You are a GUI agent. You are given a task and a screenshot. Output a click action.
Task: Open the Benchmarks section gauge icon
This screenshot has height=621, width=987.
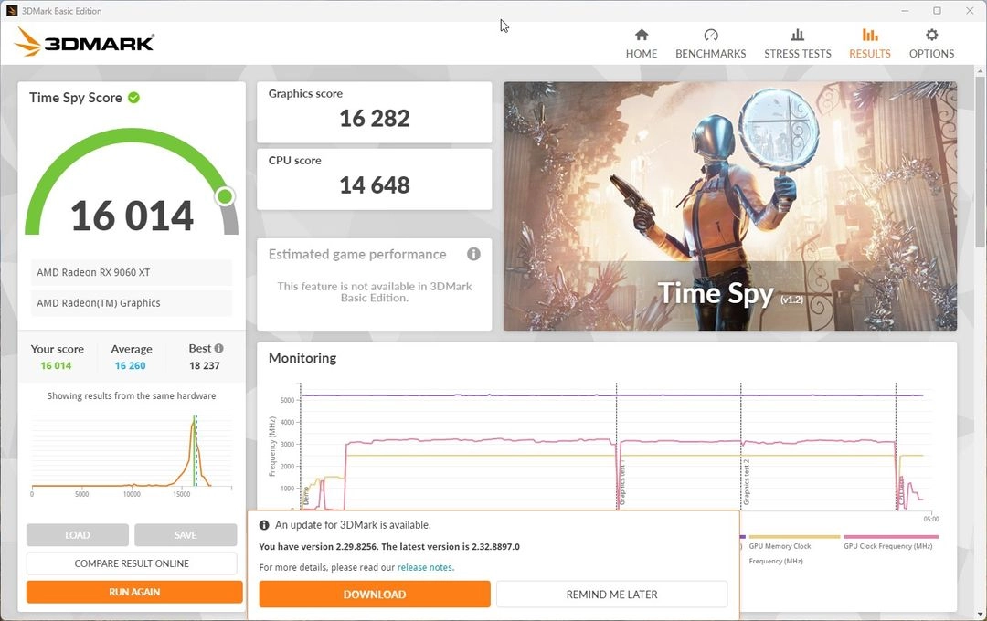click(x=711, y=35)
